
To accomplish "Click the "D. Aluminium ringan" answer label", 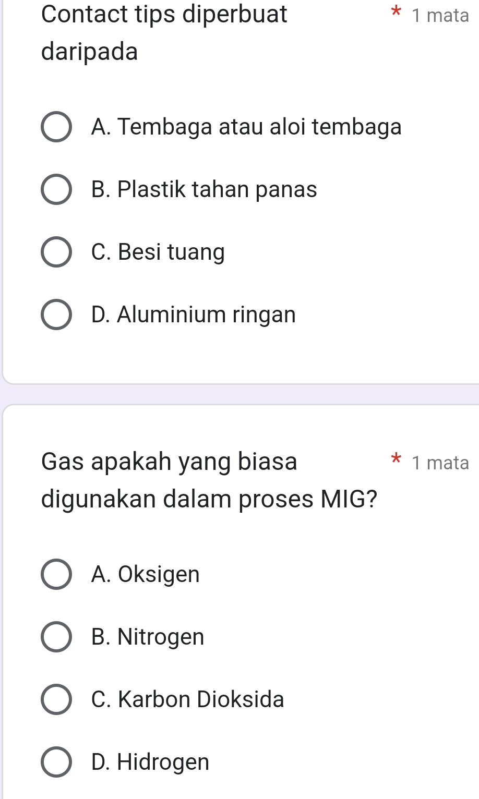I will [x=193, y=314].
